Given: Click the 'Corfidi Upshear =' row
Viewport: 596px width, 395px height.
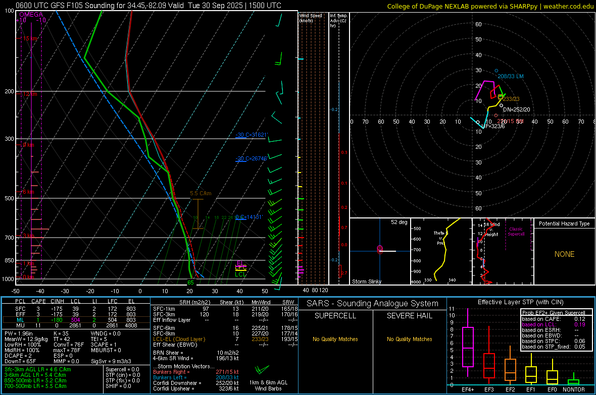Looking at the screenshot, I should tap(196, 388).
